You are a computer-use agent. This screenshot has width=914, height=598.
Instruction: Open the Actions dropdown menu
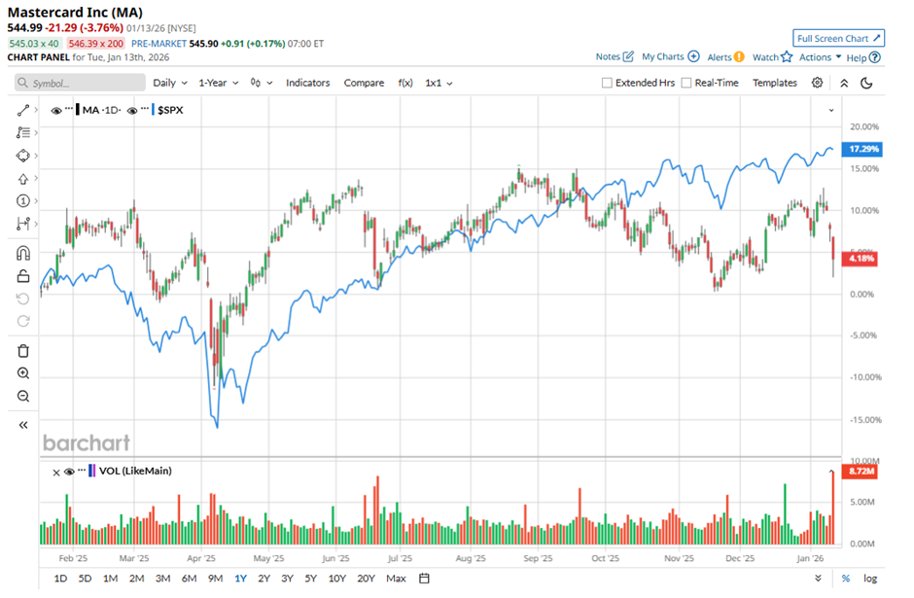(x=820, y=57)
